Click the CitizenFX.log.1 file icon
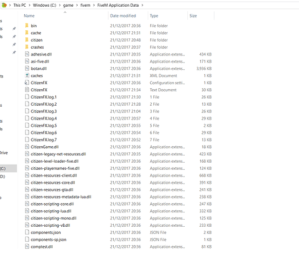 click(x=27, y=97)
